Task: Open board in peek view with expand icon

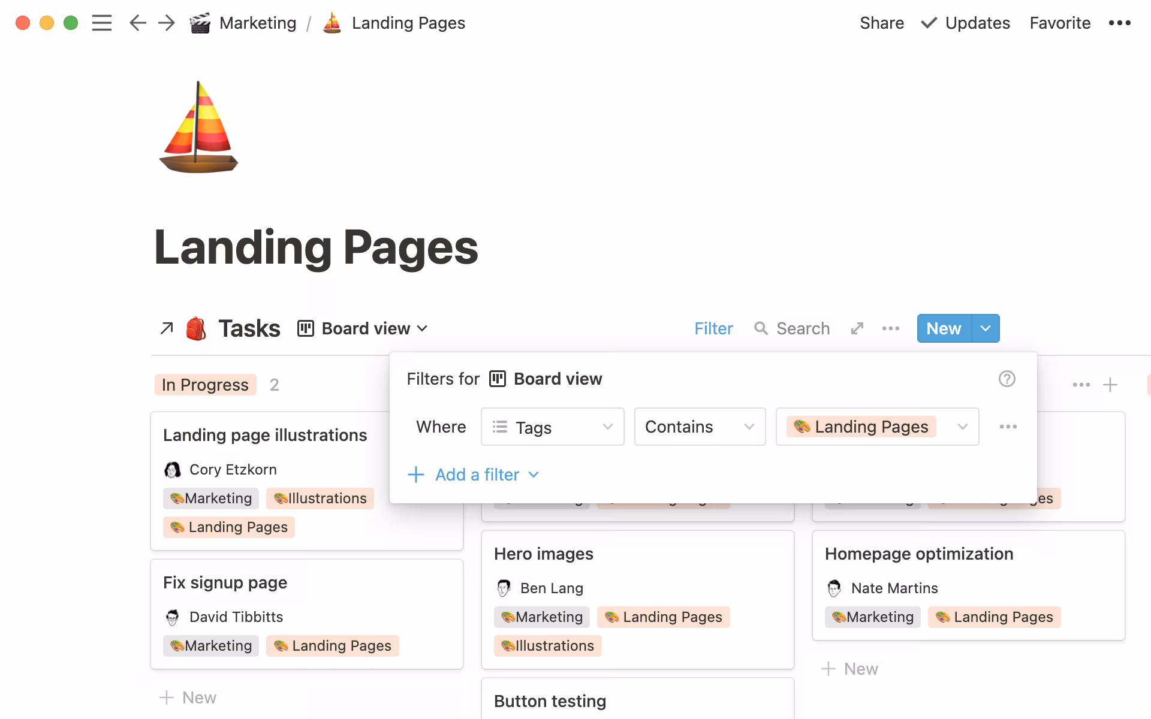Action: [857, 328]
